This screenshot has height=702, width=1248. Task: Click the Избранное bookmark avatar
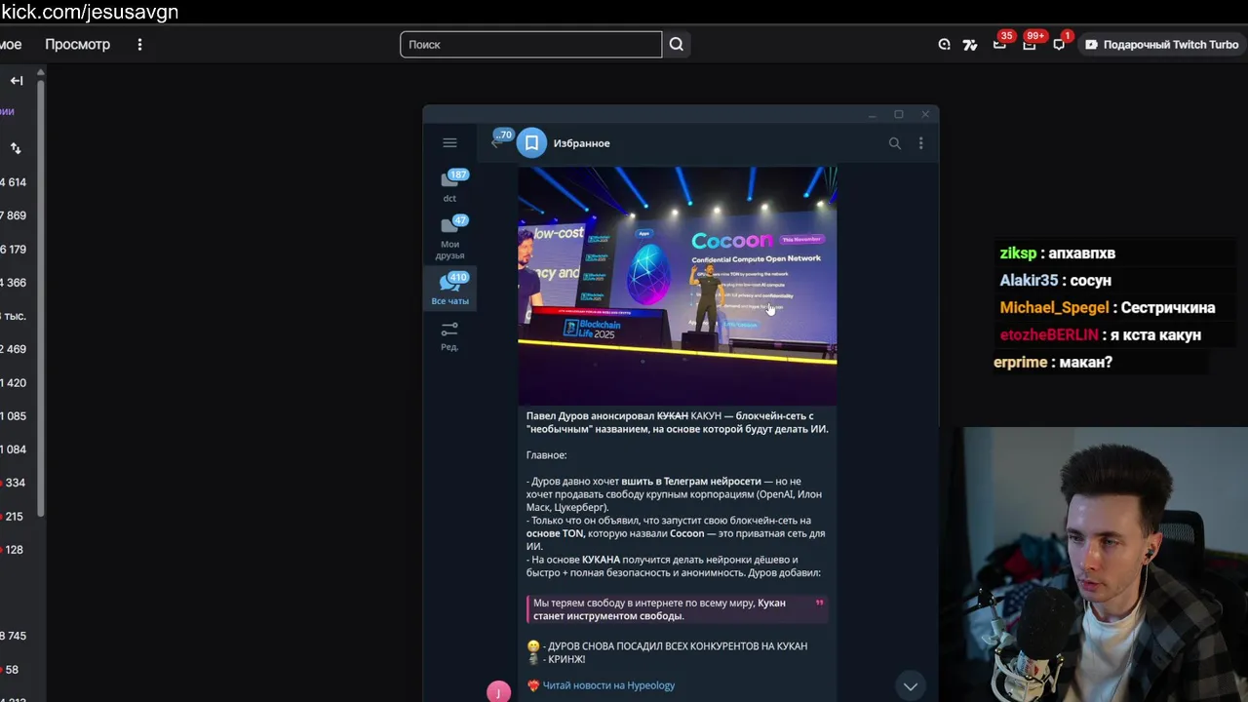click(x=531, y=143)
